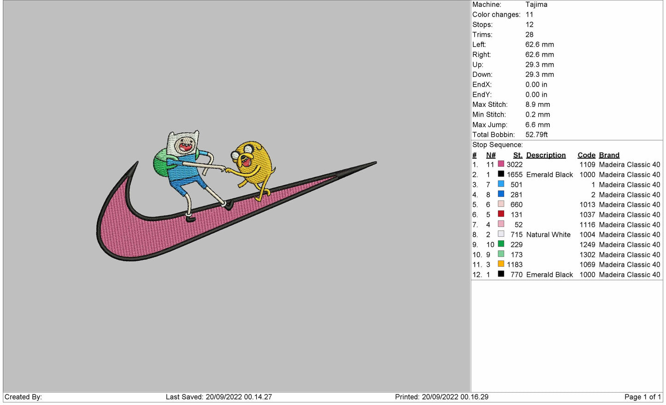Click the St. column header
Image resolution: width=666 pixels, height=405 pixels.
tap(518, 155)
